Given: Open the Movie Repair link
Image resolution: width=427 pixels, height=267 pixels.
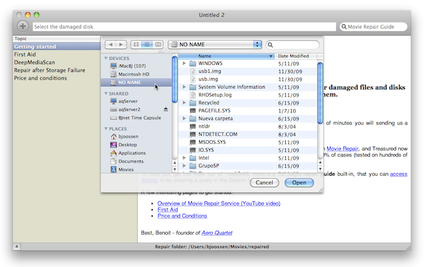Looking at the screenshot, I should coord(342,149).
